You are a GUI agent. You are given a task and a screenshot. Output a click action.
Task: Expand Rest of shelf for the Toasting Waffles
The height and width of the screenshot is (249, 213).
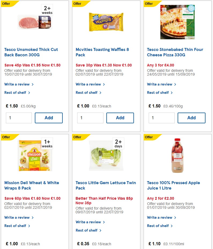pyautogui.click(x=87, y=92)
